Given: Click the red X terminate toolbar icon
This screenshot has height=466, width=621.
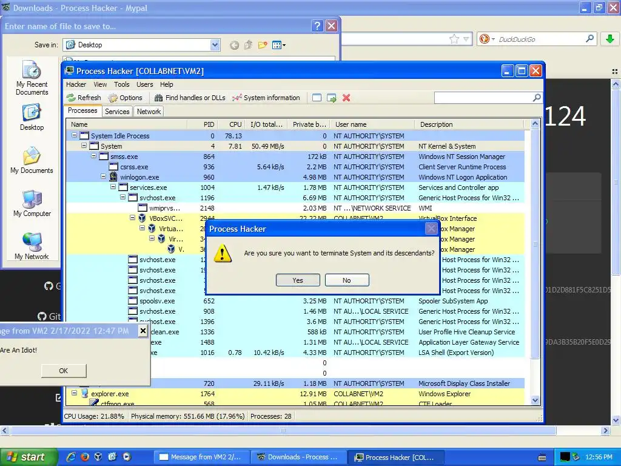Looking at the screenshot, I should pyautogui.click(x=346, y=98).
